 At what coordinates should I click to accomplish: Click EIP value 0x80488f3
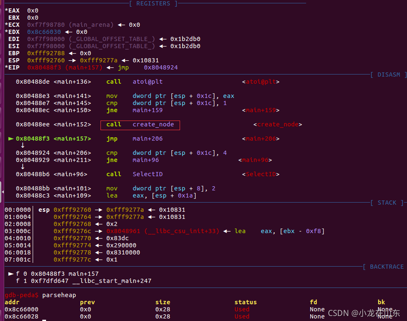(x=44, y=67)
